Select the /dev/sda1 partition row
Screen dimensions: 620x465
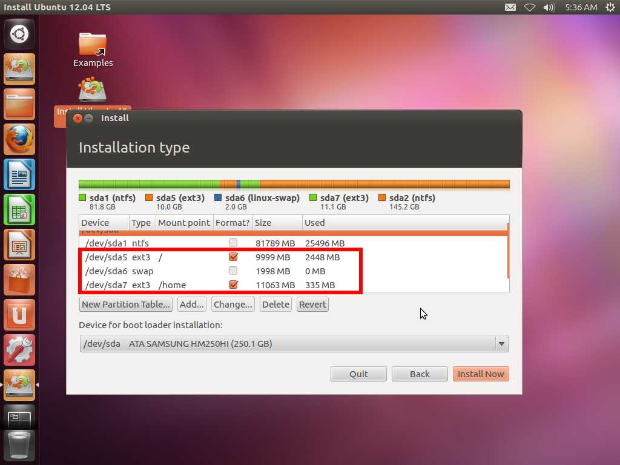coord(293,243)
